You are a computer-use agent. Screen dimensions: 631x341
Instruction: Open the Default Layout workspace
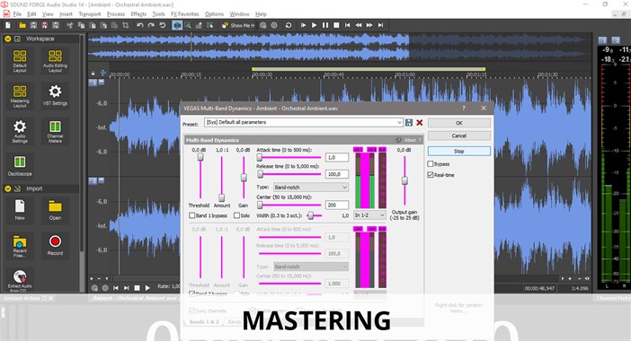(x=20, y=61)
